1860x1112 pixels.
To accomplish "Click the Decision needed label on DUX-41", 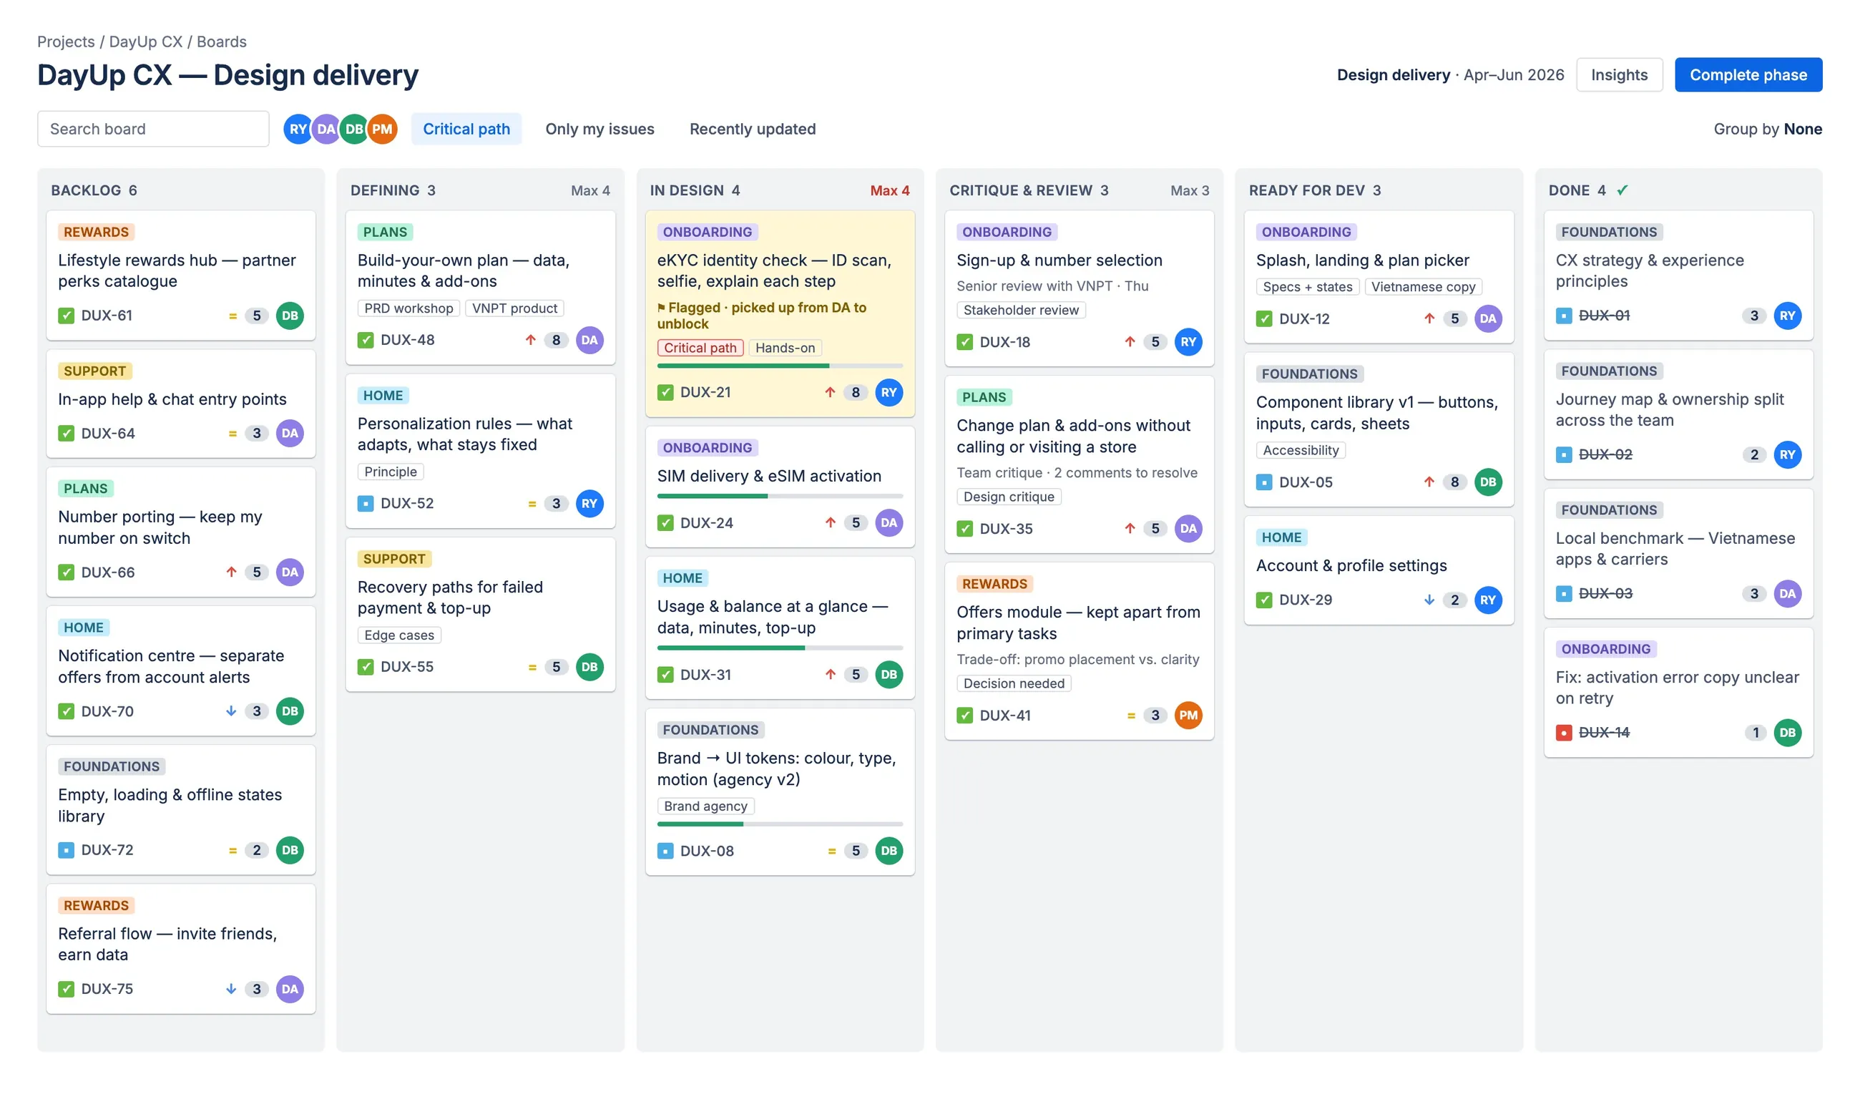I will pos(1014,683).
